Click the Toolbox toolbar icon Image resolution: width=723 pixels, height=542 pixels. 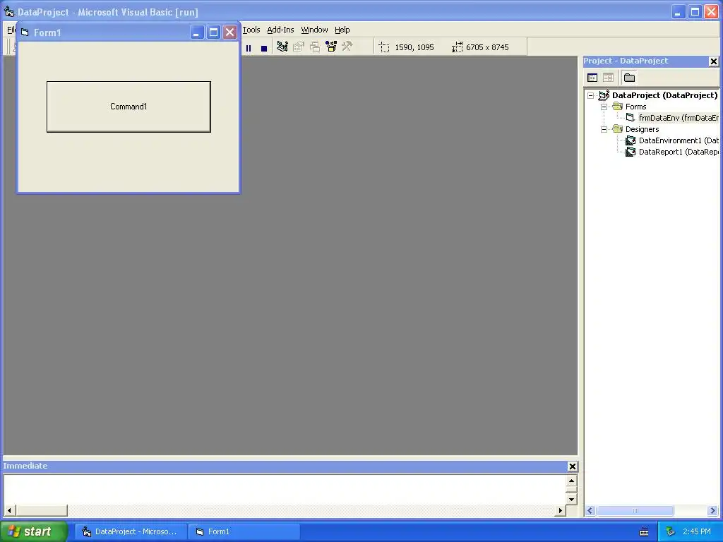(347, 47)
